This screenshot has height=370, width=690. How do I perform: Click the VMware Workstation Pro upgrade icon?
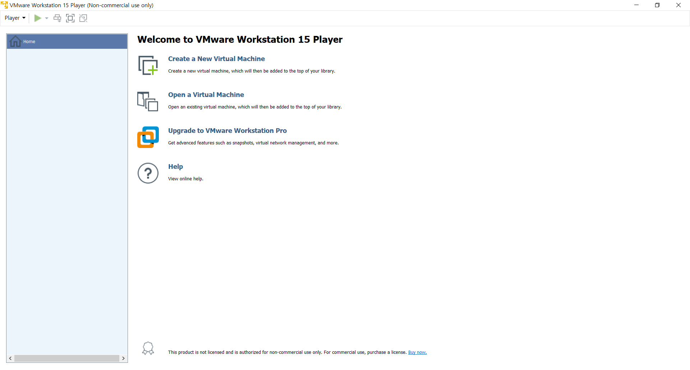(x=148, y=137)
